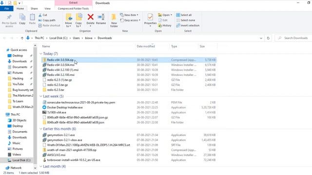Click Paste shortcut option

pos(49,25)
